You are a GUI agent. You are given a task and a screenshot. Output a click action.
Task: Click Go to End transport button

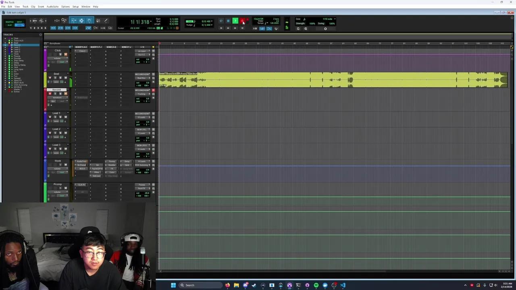[242, 28]
